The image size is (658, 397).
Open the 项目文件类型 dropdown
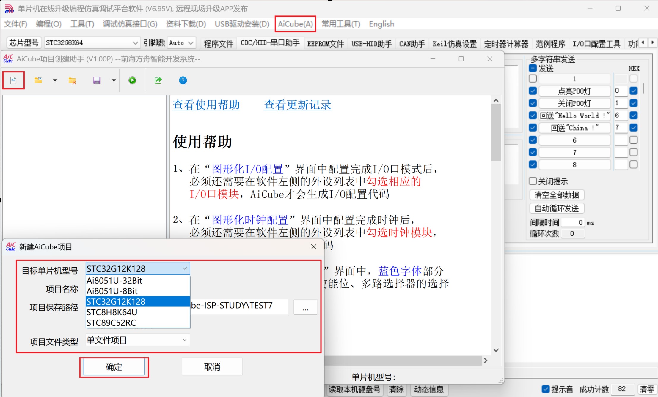(138, 340)
